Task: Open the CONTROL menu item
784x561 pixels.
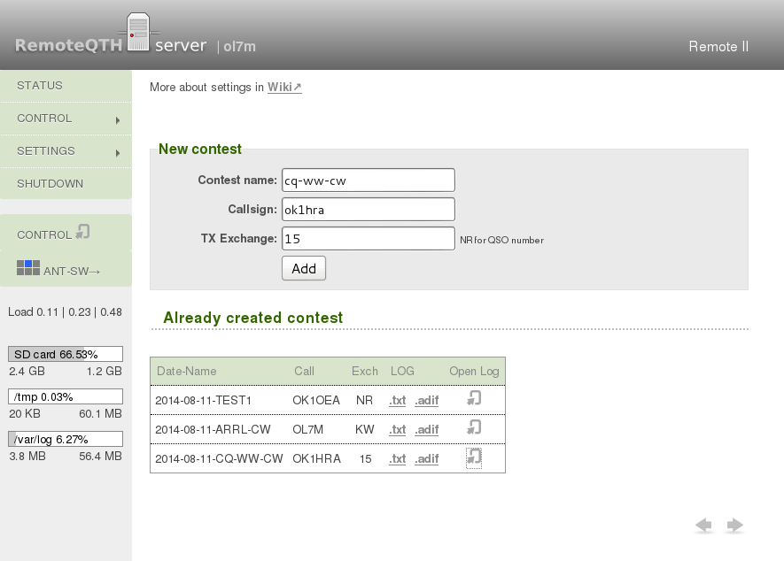Action: point(66,119)
